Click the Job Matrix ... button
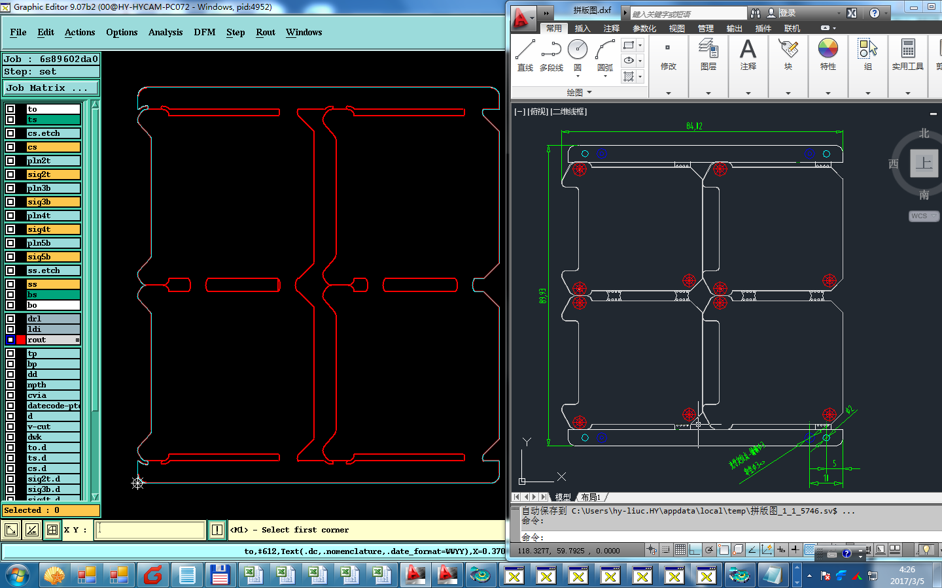 click(x=51, y=88)
